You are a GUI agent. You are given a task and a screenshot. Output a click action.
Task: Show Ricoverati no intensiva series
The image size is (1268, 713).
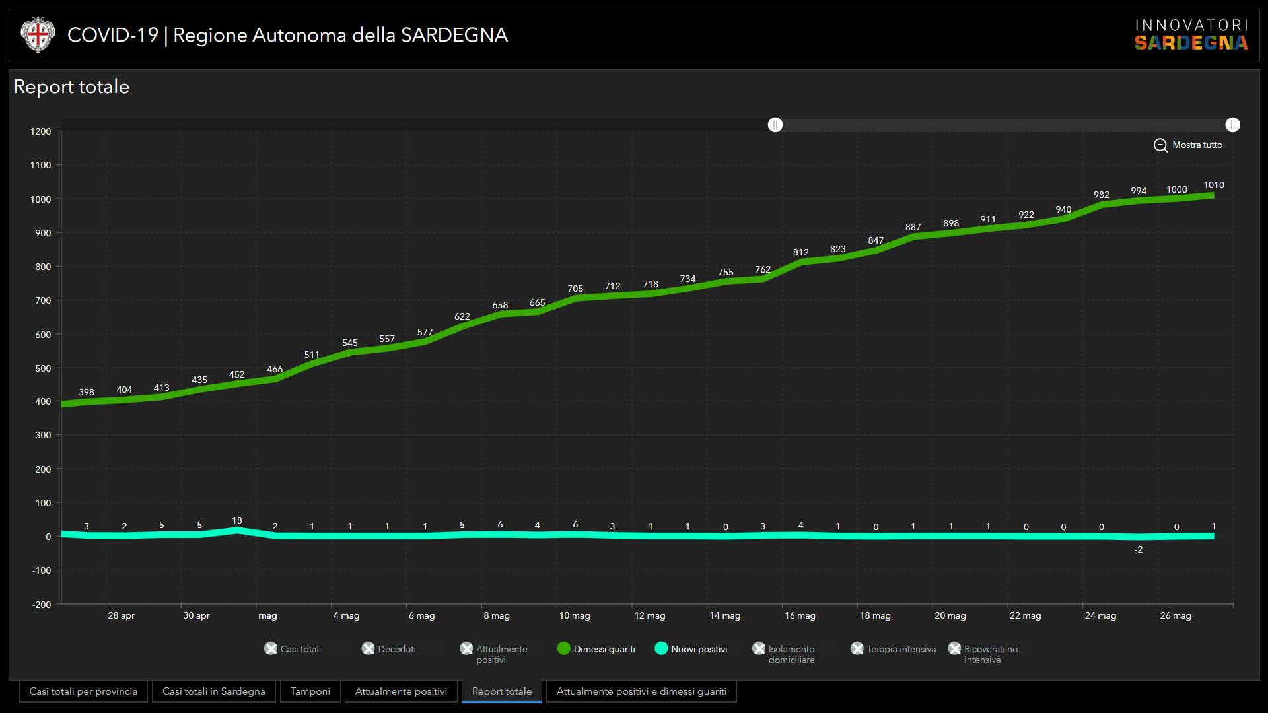(954, 648)
